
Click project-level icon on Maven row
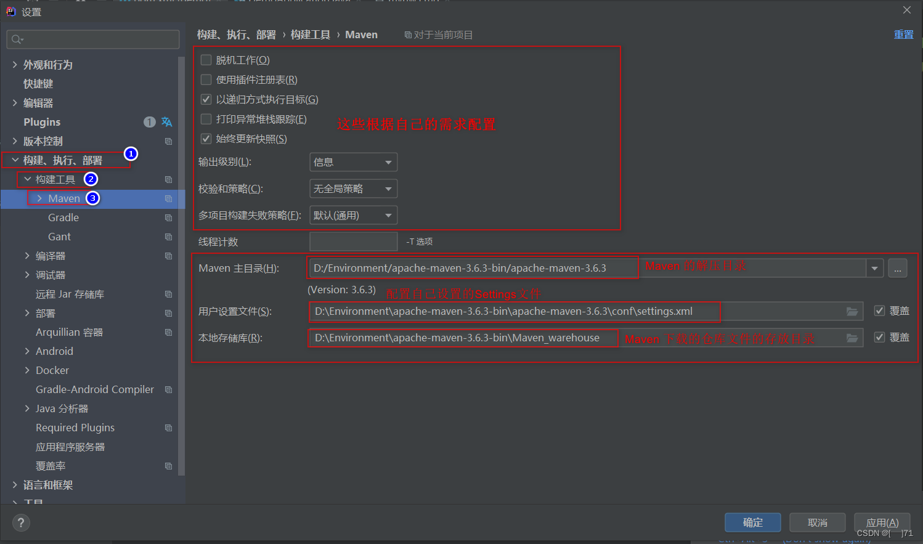pyautogui.click(x=168, y=198)
